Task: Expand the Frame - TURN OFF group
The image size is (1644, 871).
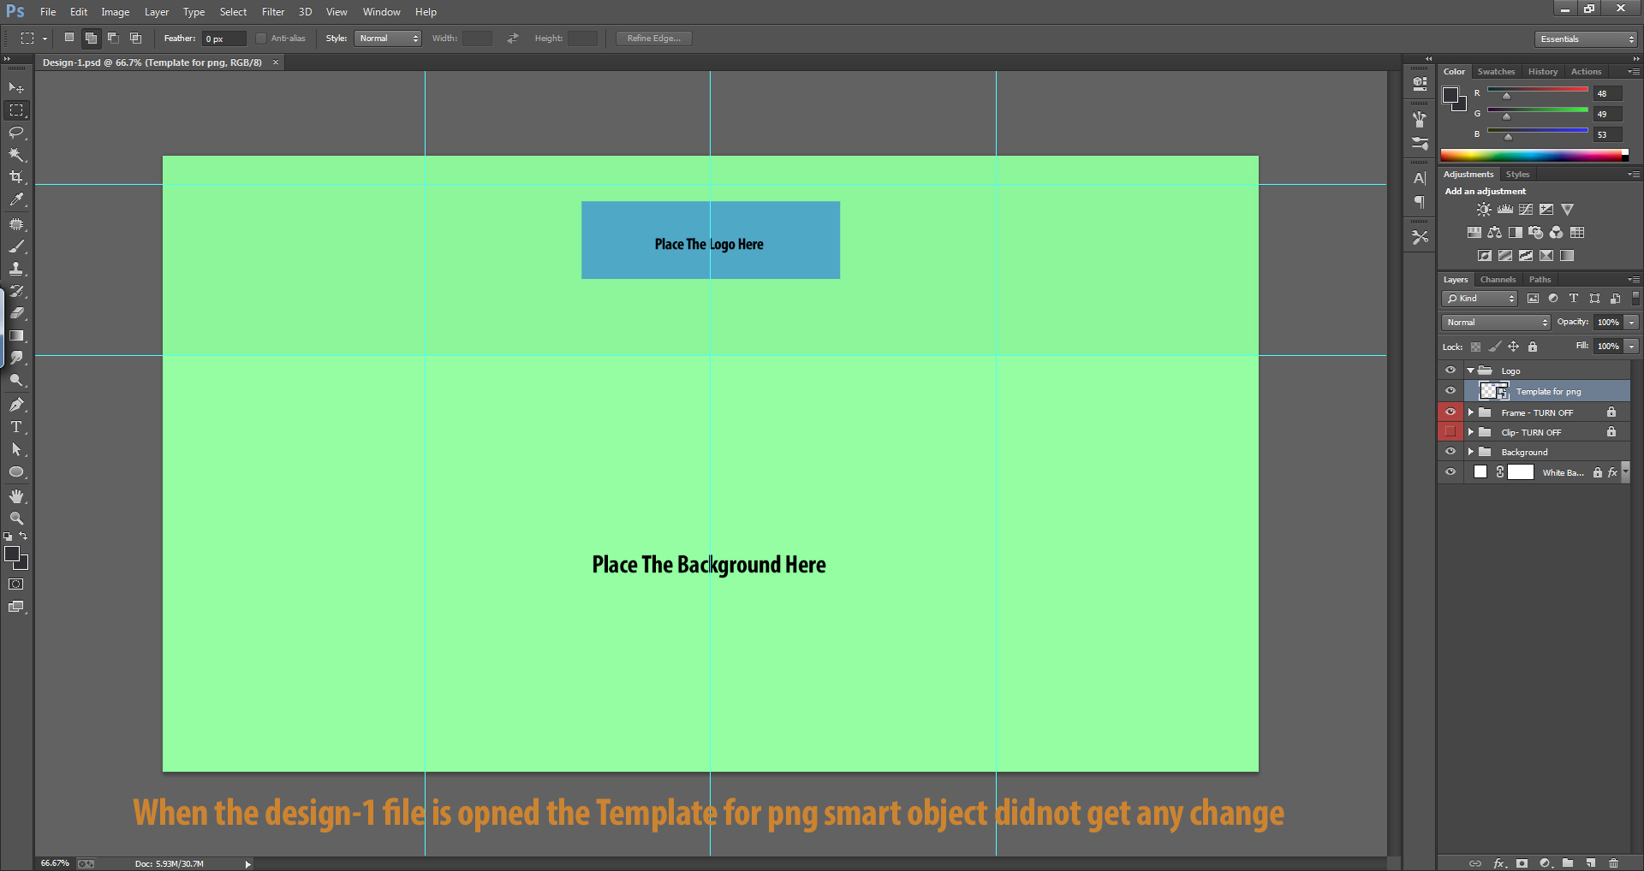Action: (x=1472, y=412)
